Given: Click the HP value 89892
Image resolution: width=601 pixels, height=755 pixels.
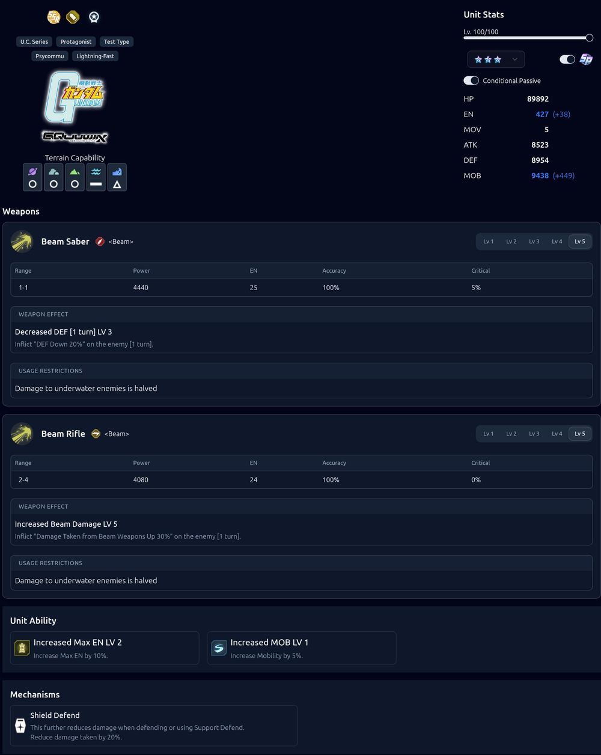Looking at the screenshot, I should click(x=537, y=99).
